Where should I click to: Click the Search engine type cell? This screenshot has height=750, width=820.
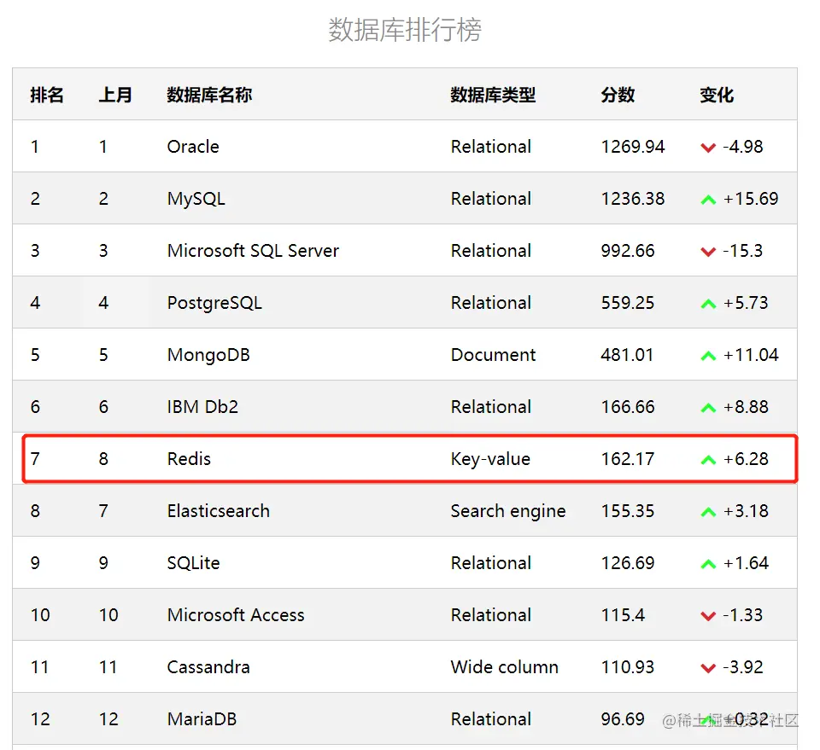[x=508, y=511]
